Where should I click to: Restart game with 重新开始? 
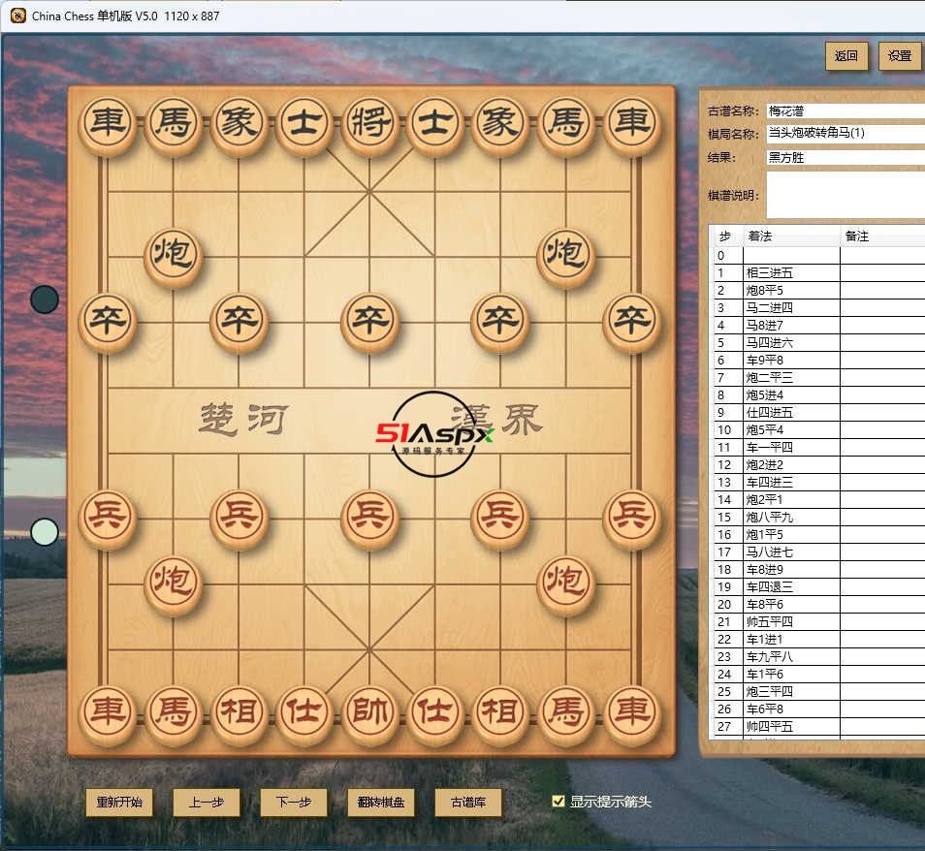pos(119,802)
